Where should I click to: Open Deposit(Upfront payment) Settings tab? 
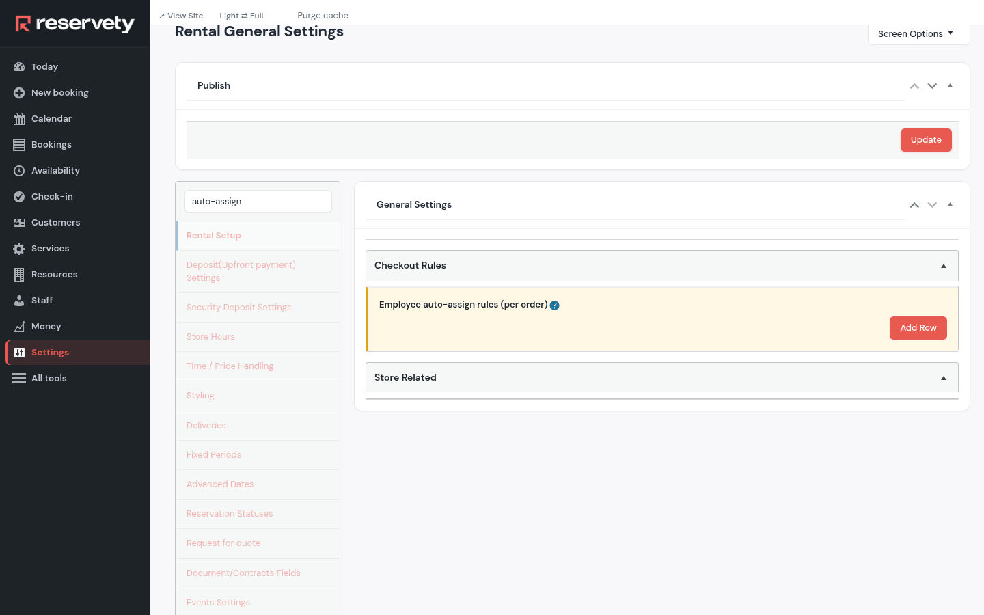(258, 271)
